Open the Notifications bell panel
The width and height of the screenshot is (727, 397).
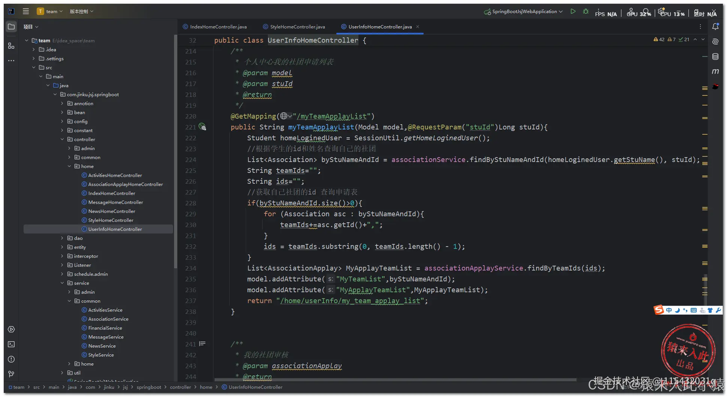tap(715, 27)
